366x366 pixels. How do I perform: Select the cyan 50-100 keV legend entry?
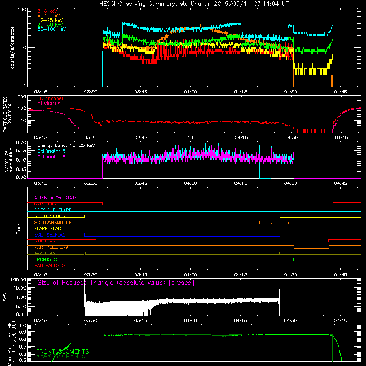tap(52, 29)
